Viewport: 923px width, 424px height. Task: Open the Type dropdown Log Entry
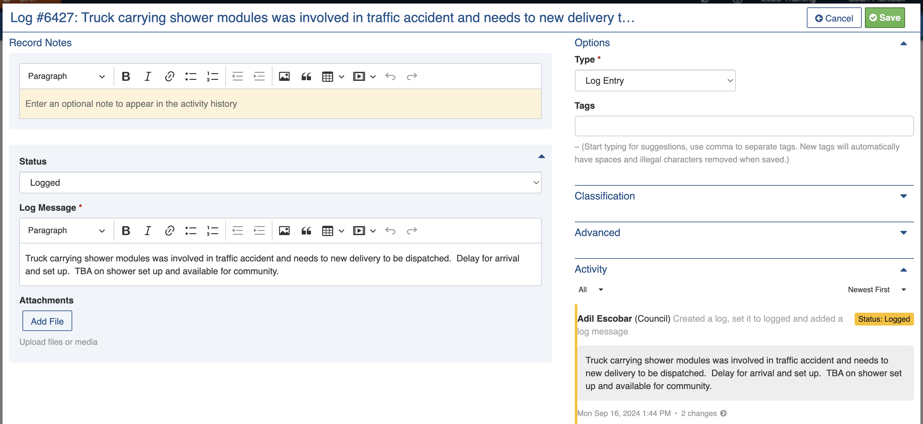click(655, 81)
